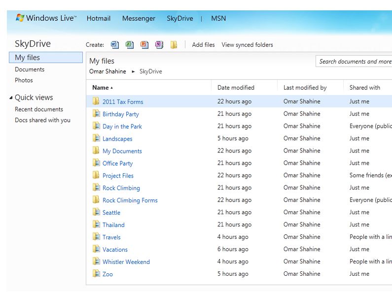Click the Project Files folder icon
Screen dimensions: 392x294
point(96,175)
